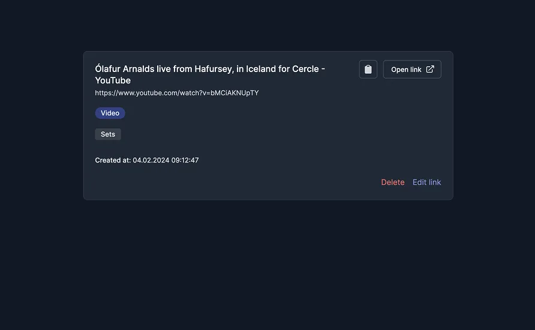535x330 pixels.
Task: Click the Open link button
Action: [412, 69]
